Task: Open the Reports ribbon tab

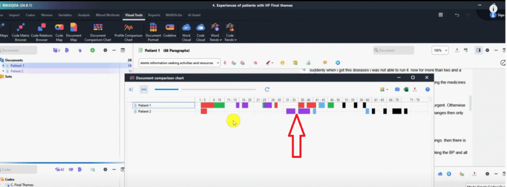Action: [x=154, y=15]
